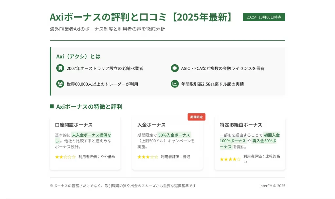The image size is (335, 199).
Task: Select the 口座開設ボーナス card title
Action: tap(74, 125)
